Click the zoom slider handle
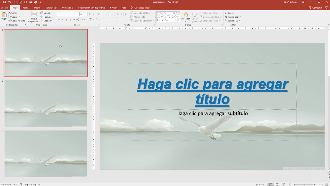Viewport: 330px width, 186px height. pyautogui.click(x=305, y=184)
